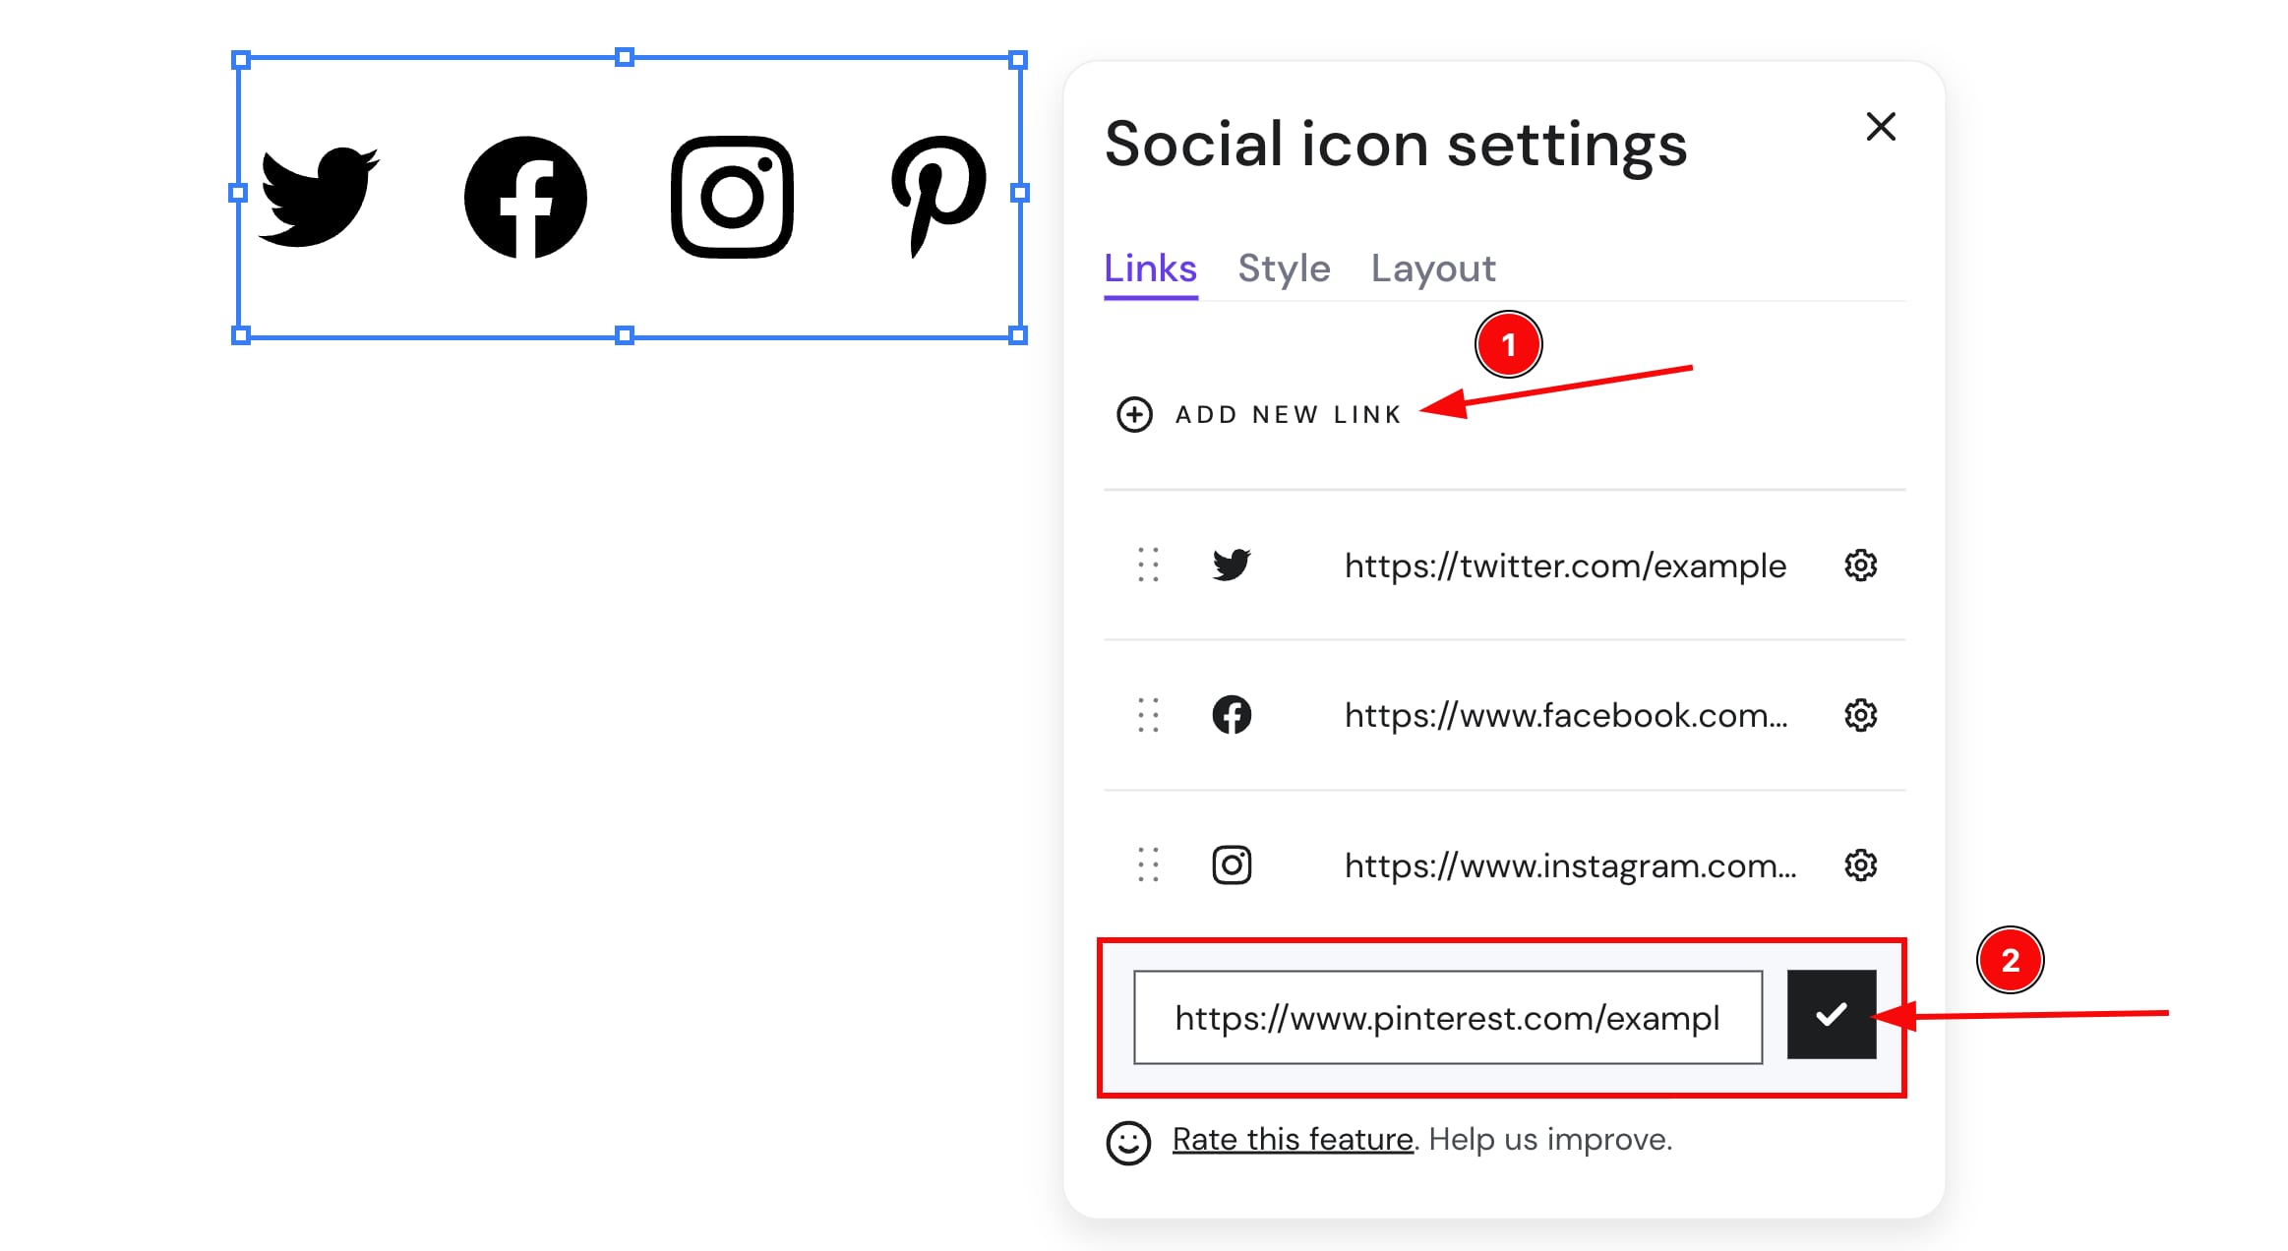
Task: Open settings for the Twitter link
Action: click(1860, 566)
